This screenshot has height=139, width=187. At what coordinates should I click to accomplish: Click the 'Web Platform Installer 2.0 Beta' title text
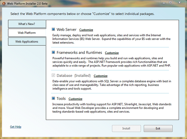point(27,4)
